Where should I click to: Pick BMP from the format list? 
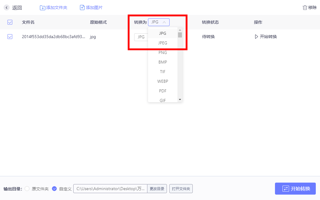(163, 62)
